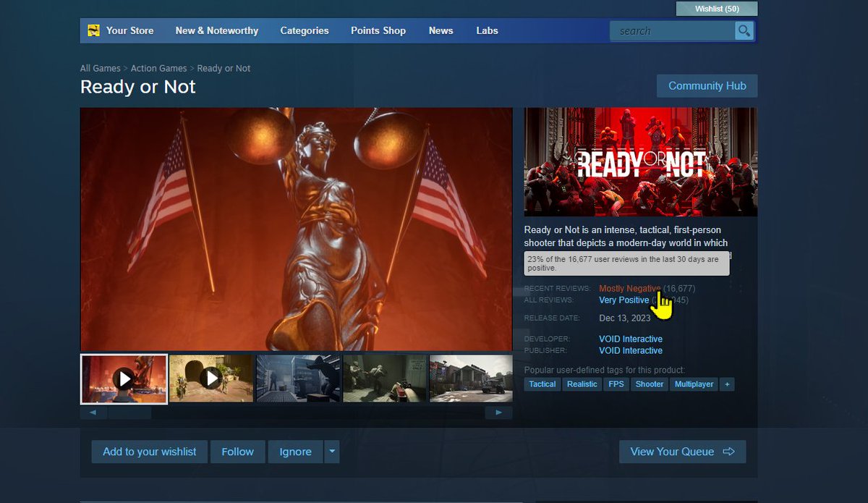The width and height of the screenshot is (868, 503).
Task: Play the first trailer thumbnail
Action: [x=125, y=379]
